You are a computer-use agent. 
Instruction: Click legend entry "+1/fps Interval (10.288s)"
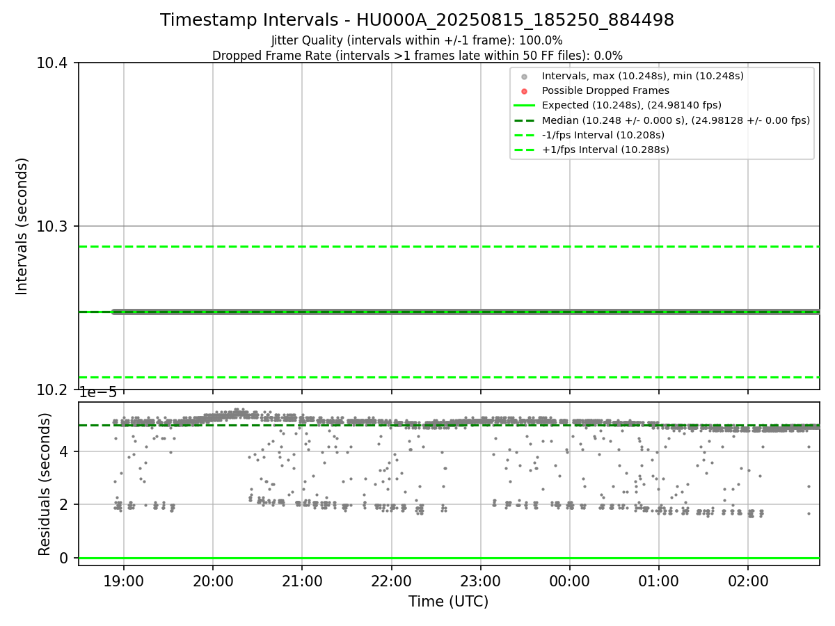(x=605, y=150)
